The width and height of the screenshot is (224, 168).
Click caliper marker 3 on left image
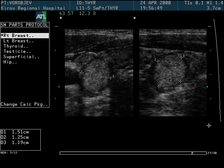pos(110,78)
